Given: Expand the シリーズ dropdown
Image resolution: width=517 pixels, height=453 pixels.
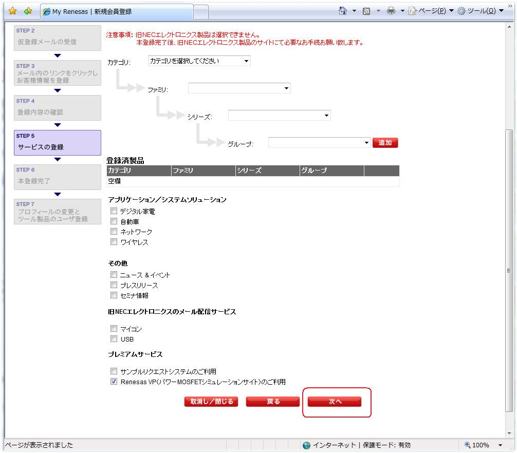Looking at the screenshot, I should 279,116.
